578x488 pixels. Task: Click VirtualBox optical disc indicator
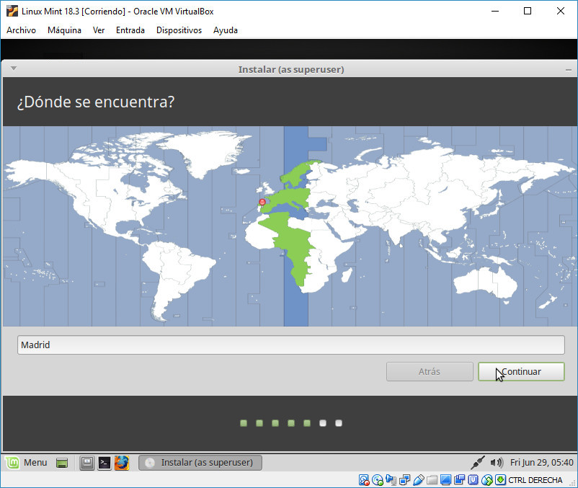378,480
